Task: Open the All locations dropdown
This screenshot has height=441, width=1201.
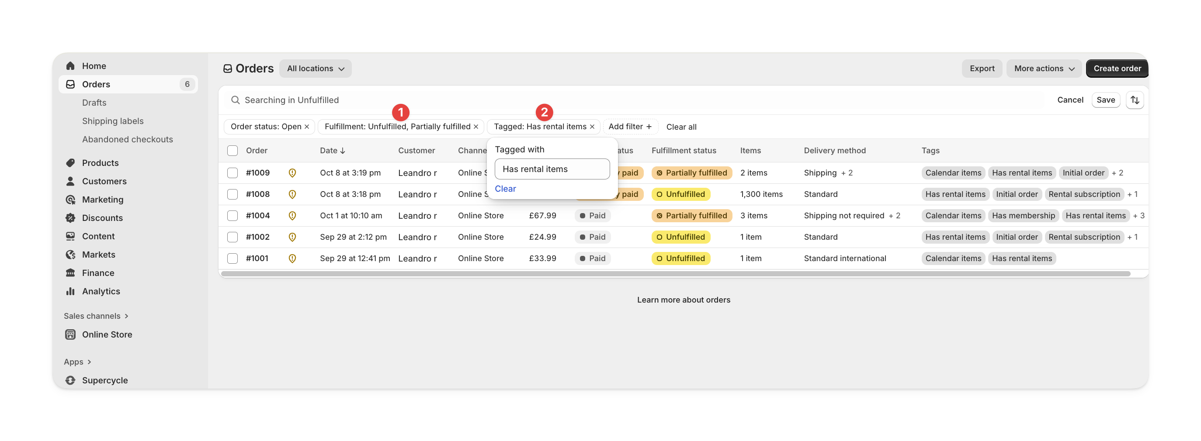Action: pyautogui.click(x=315, y=69)
